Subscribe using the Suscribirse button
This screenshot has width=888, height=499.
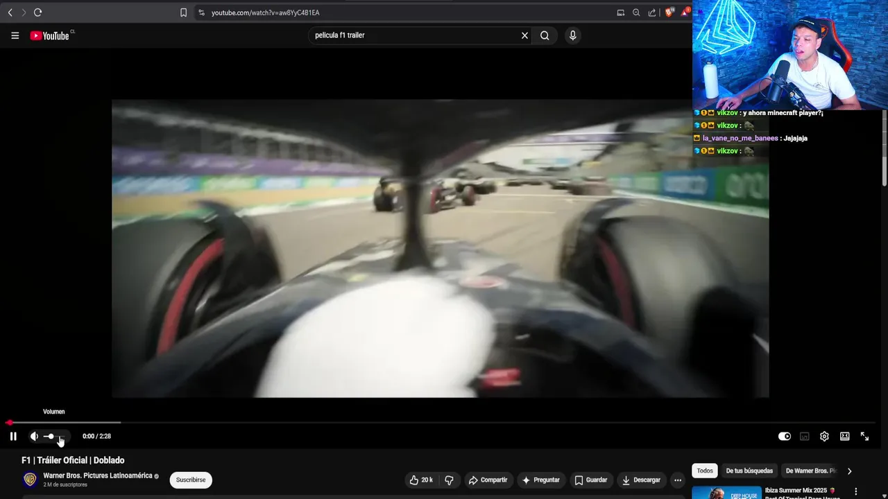coord(191,480)
